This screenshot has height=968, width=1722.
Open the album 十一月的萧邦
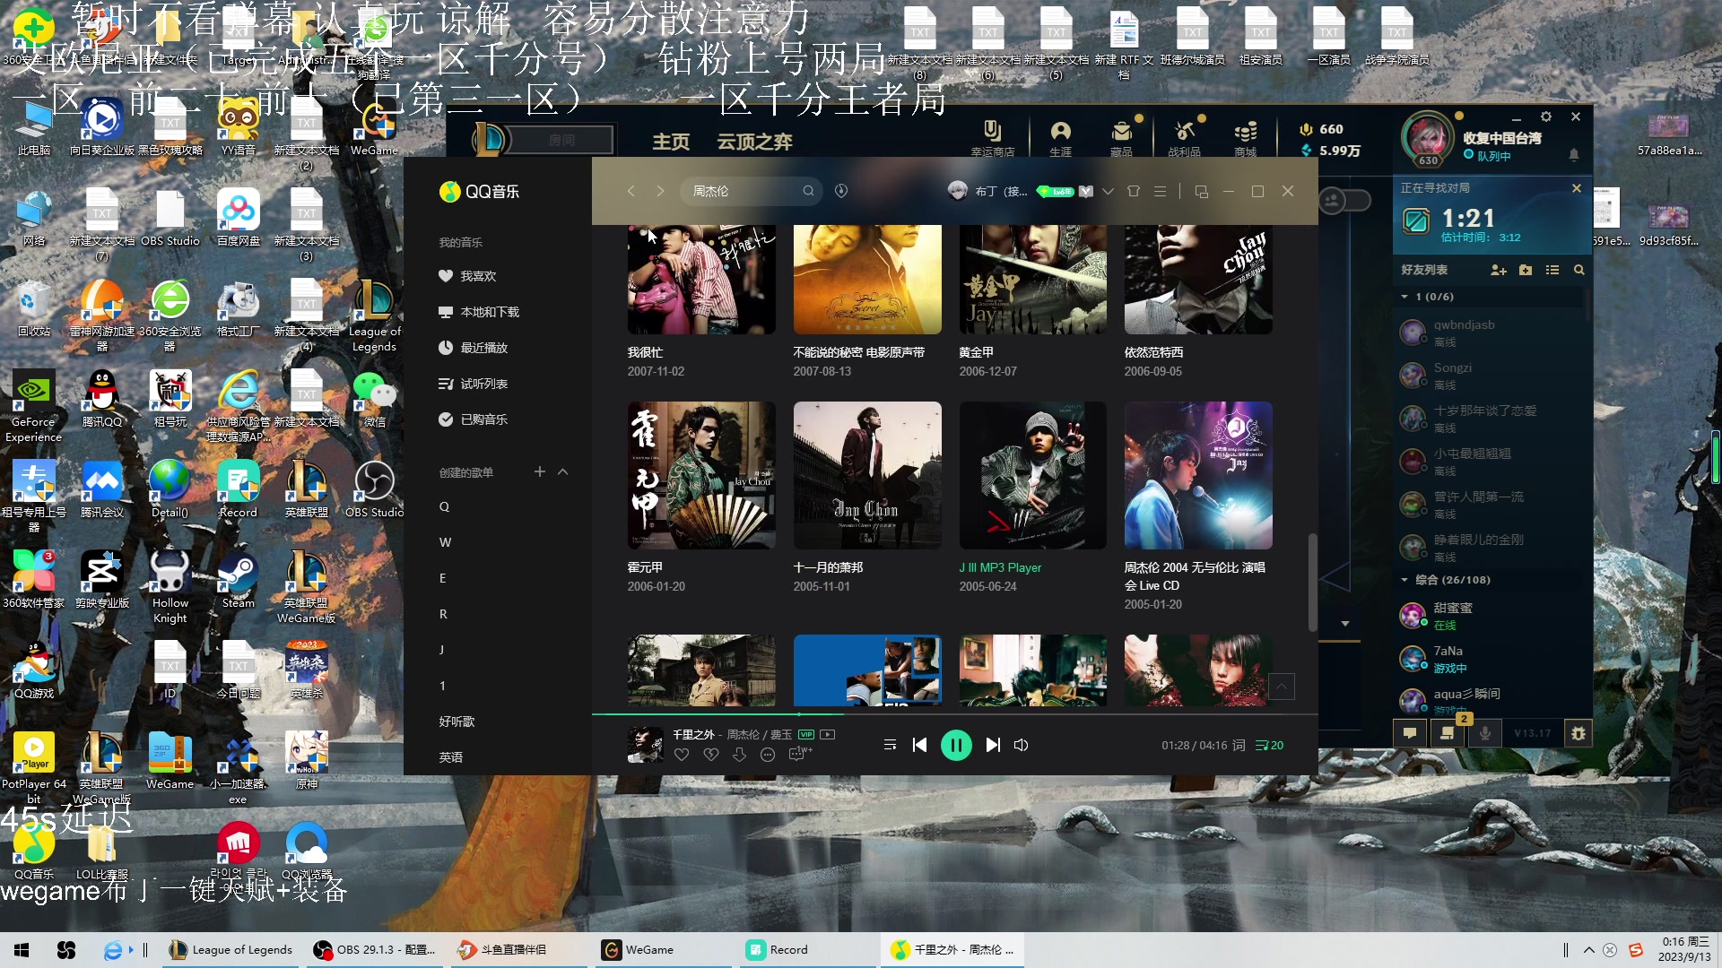[867, 475]
